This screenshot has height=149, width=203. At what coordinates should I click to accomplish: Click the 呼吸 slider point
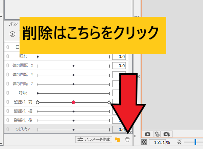coord(38,93)
